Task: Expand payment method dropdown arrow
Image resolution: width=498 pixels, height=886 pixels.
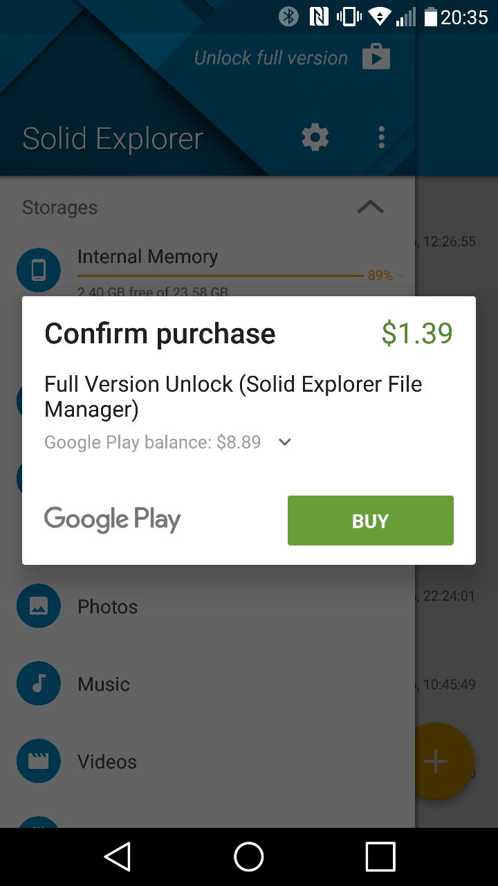Action: 284,442
